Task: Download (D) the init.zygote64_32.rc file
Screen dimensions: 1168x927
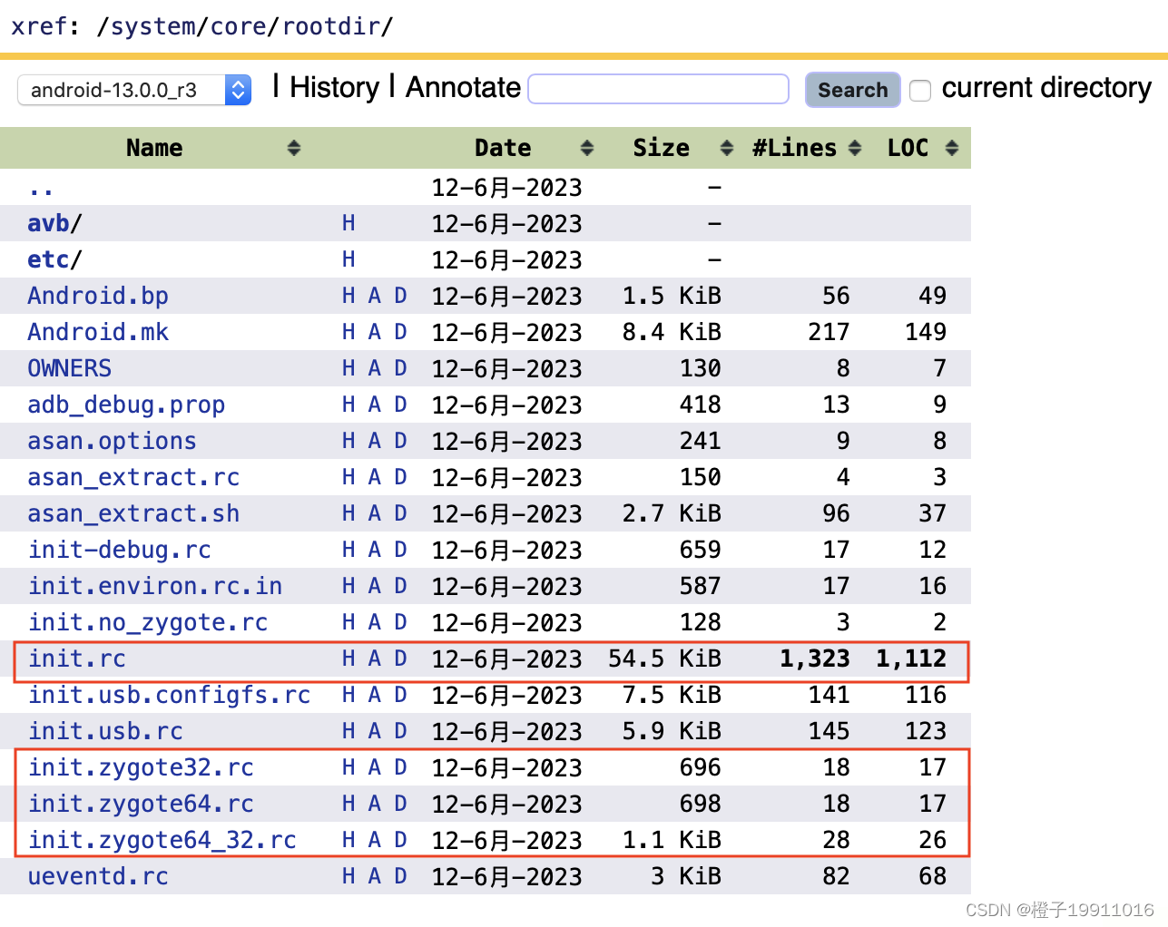Action: 400,840
